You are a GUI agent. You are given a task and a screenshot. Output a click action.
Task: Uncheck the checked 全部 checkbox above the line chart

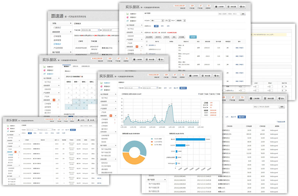(x=199, y=94)
